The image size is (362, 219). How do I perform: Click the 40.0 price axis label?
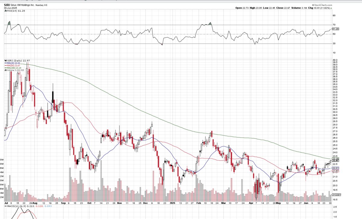334,60
